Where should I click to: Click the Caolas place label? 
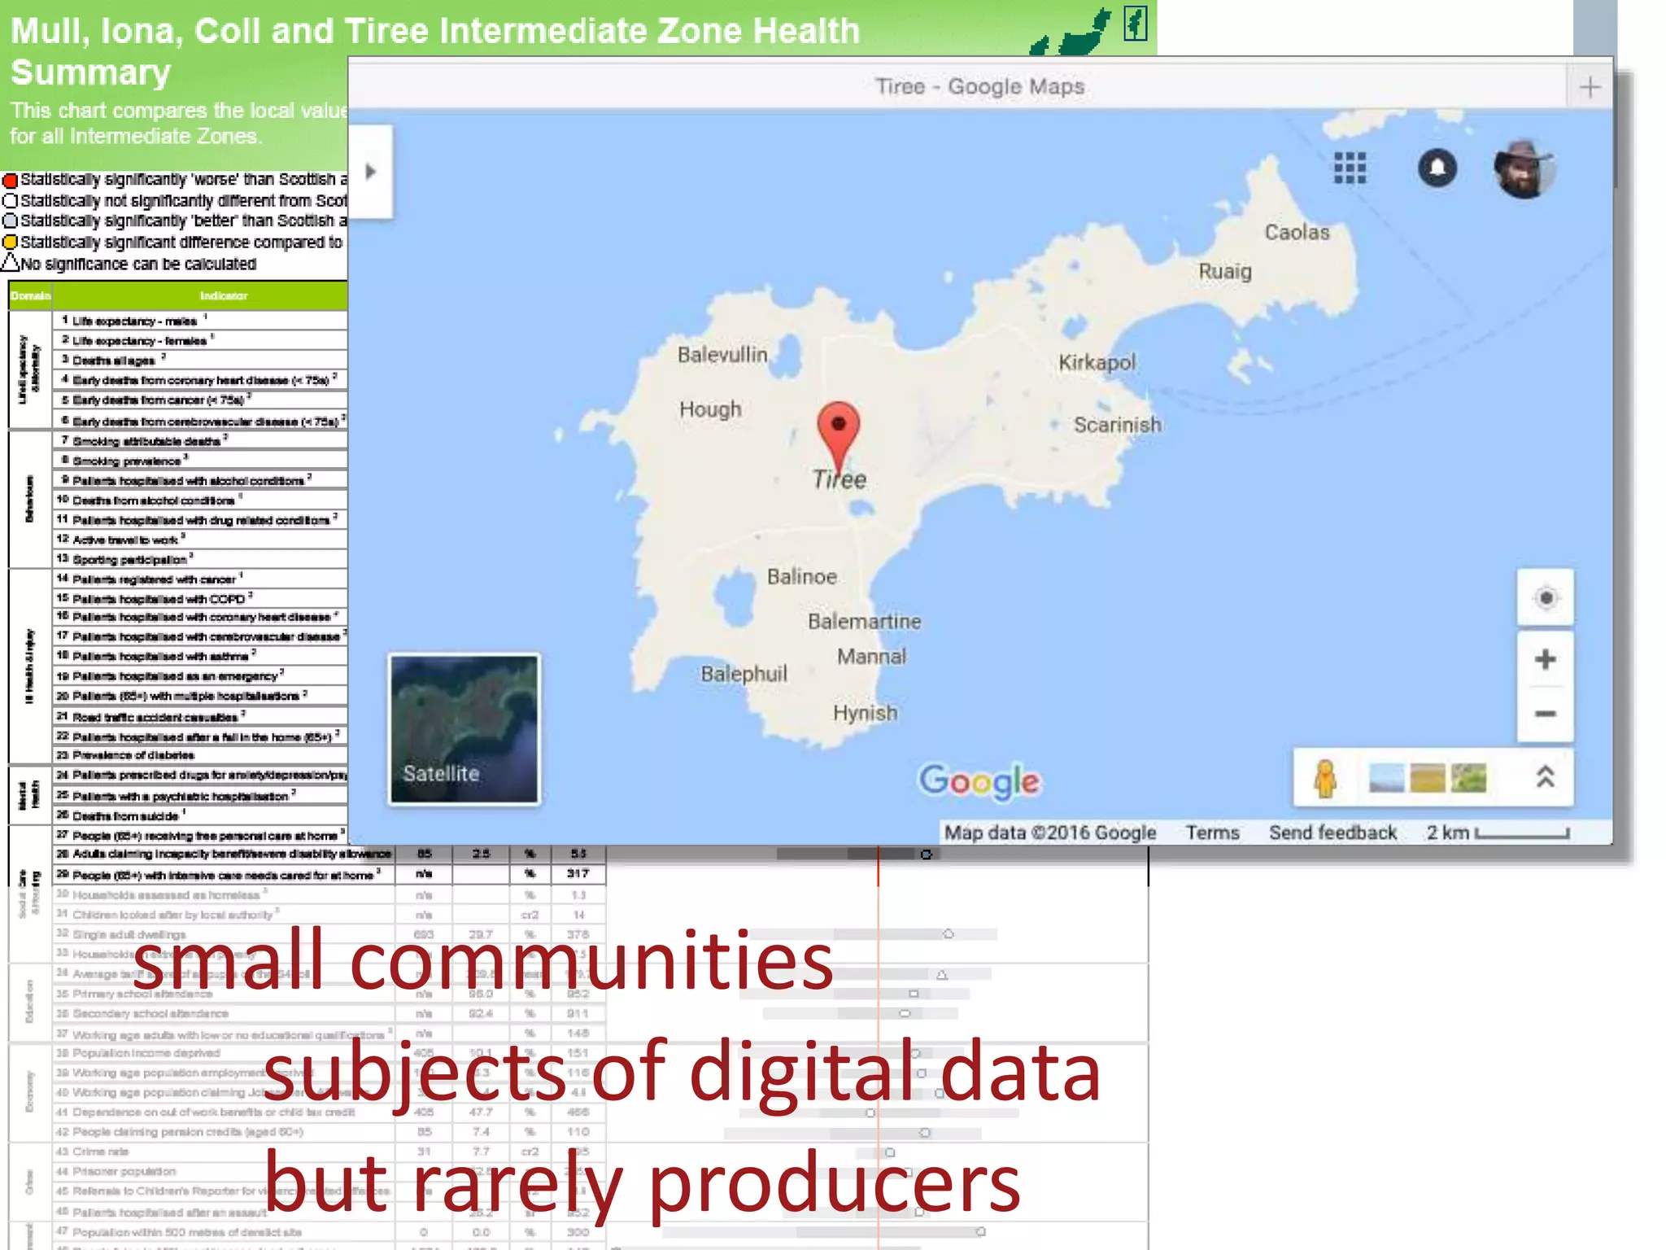[x=1297, y=232]
